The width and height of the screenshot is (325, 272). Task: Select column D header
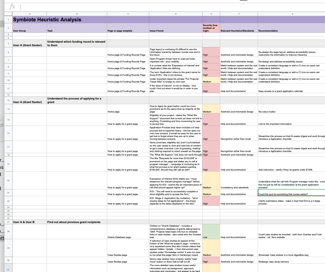(176, 14)
